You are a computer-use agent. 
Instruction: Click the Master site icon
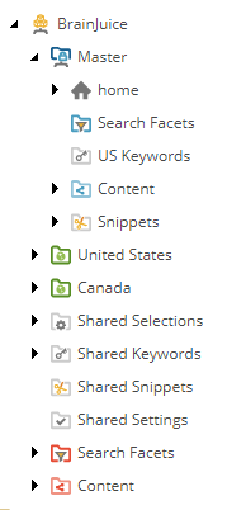coord(60,57)
